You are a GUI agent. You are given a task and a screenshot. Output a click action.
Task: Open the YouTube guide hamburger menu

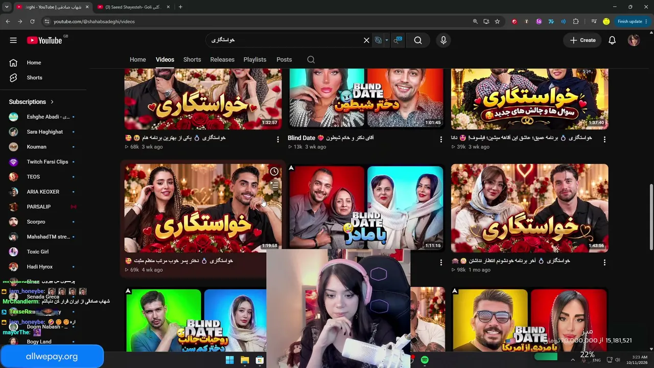[x=13, y=40]
